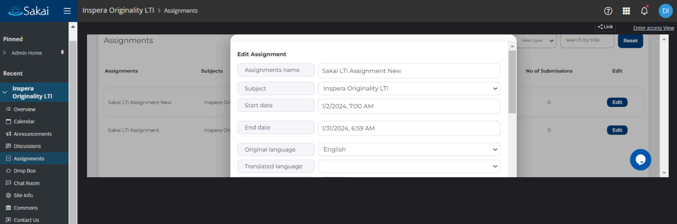Edit the Sakai LTI Assignment New row
This screenshot has width=677, height=224.
coord(617,103)
